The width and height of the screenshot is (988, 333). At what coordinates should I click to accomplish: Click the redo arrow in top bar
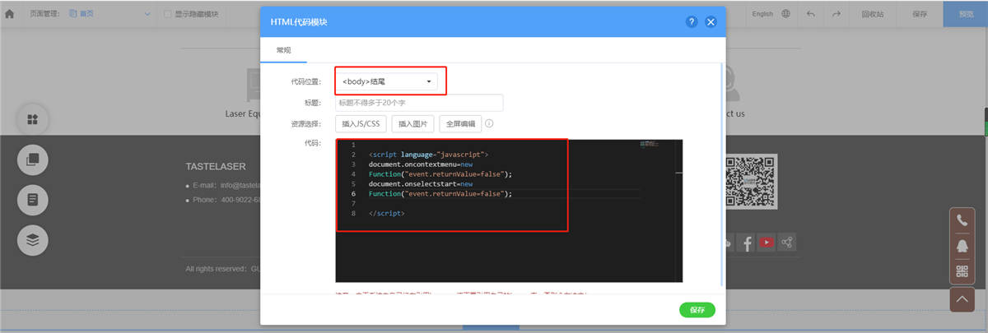[x=836, y=13]
